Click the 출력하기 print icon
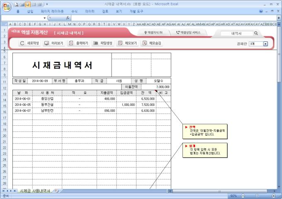 click(71, 43)
